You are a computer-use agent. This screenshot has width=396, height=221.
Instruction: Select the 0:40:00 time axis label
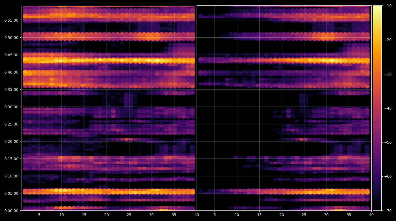pyautogui.click(x=11, y=72)
